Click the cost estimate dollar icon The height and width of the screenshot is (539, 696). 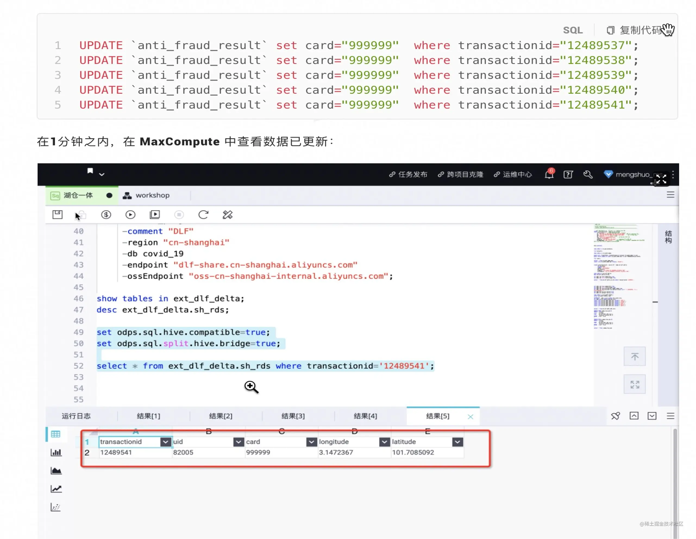click(x=106, y=215)
